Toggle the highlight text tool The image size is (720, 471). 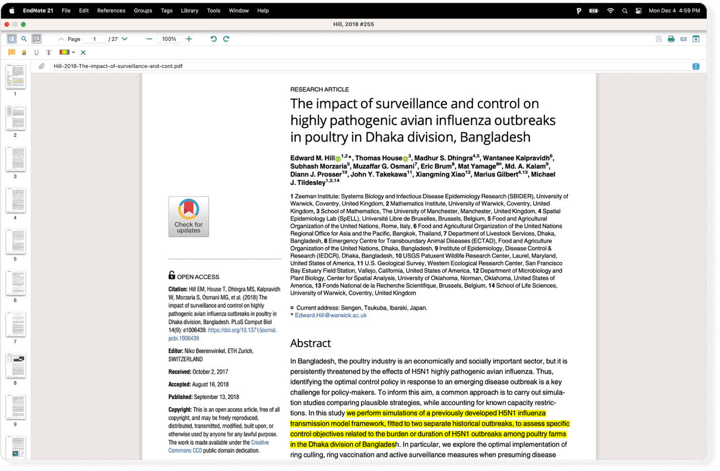23,52
